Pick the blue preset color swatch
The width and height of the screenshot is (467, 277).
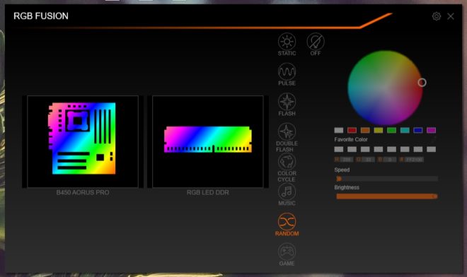point(418,130)
